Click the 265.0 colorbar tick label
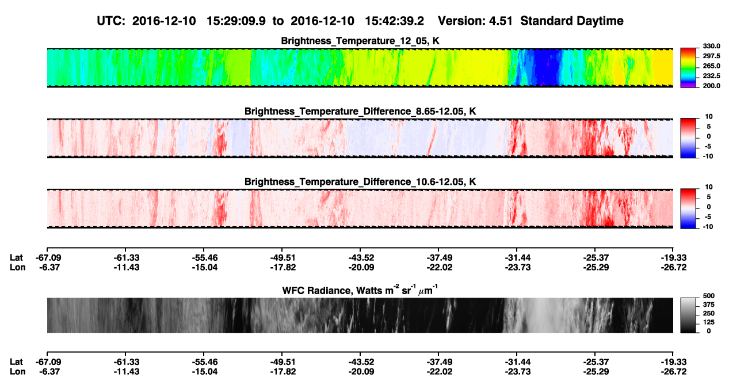This screenshot has height=384, width=748. pos(711,66)
